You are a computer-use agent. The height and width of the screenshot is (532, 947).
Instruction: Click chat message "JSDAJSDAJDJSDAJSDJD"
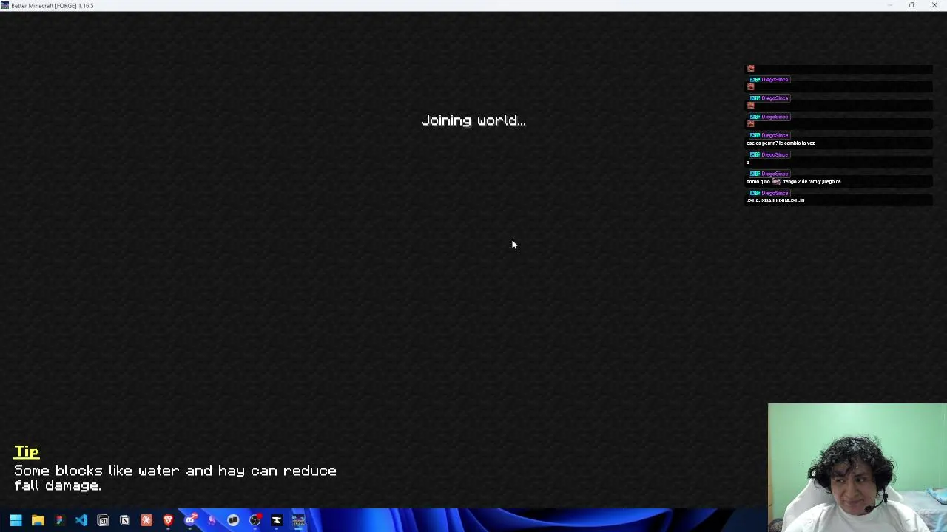tap(775, 200)
